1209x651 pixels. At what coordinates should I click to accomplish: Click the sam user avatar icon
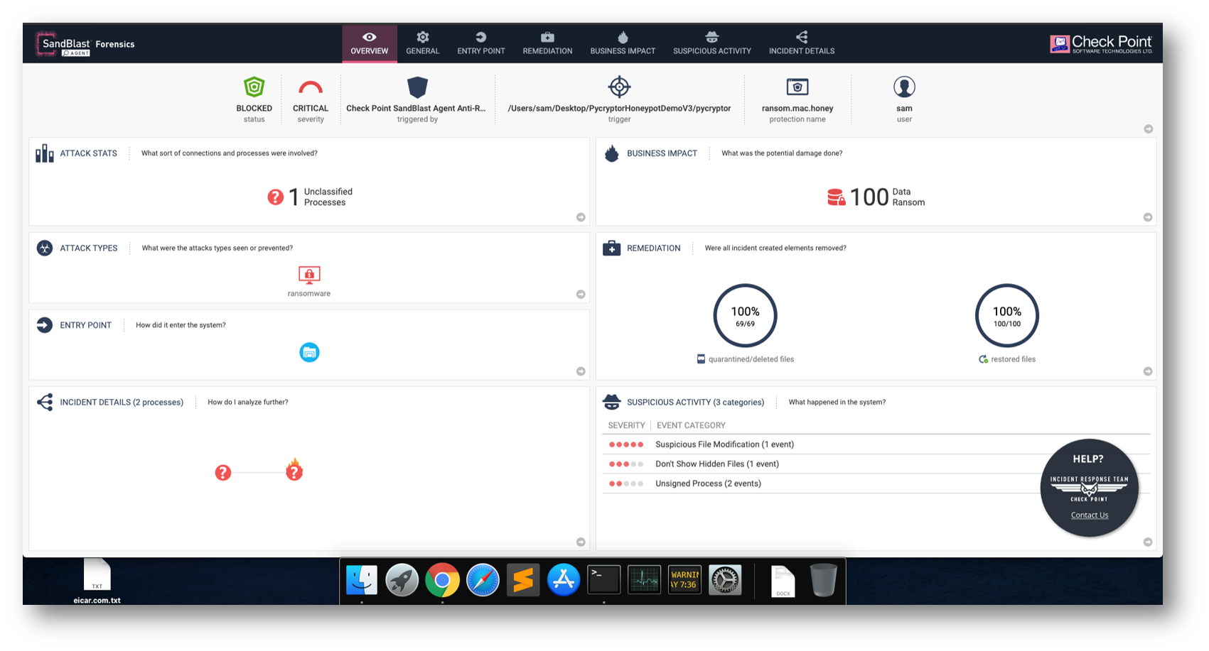coord(904,86)
